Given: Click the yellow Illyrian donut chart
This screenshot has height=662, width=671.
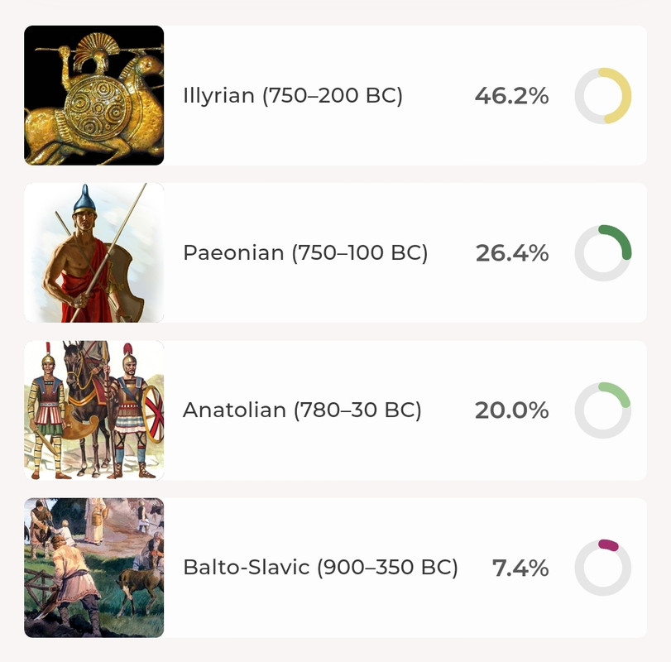Looking at the screenshot, I should point(603,95).
